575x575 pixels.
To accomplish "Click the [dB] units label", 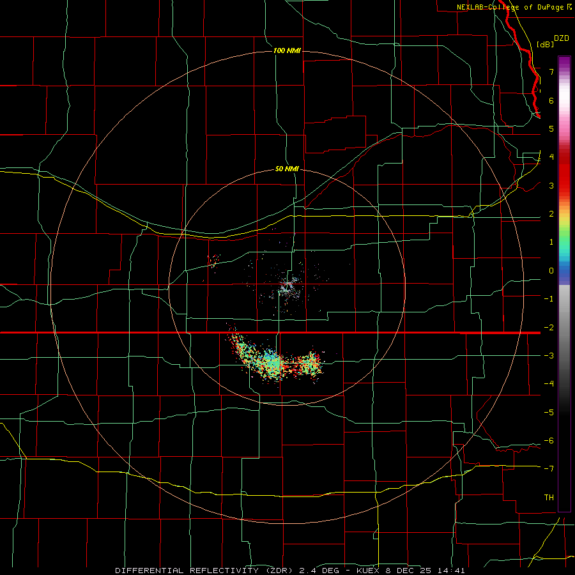I will (x=546, y=44).
